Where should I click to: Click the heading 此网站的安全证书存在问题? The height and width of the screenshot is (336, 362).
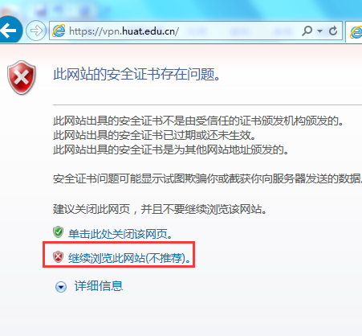(136, 74)
